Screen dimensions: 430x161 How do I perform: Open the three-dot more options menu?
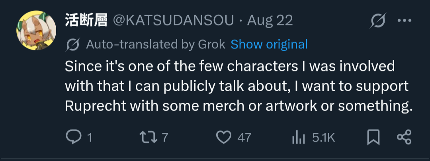(404, 21)
